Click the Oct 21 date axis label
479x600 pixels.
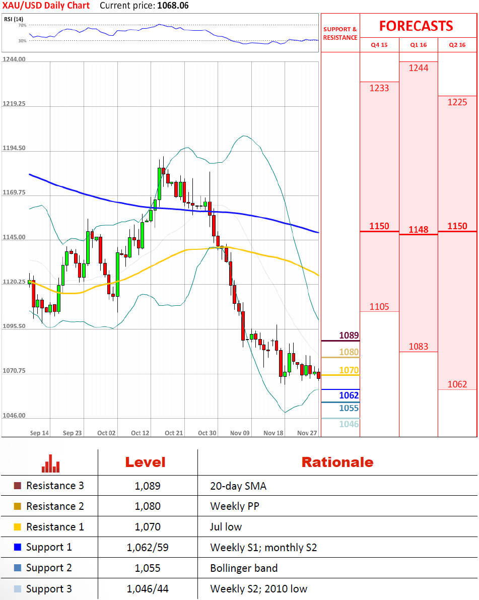(x=174, y=433)
